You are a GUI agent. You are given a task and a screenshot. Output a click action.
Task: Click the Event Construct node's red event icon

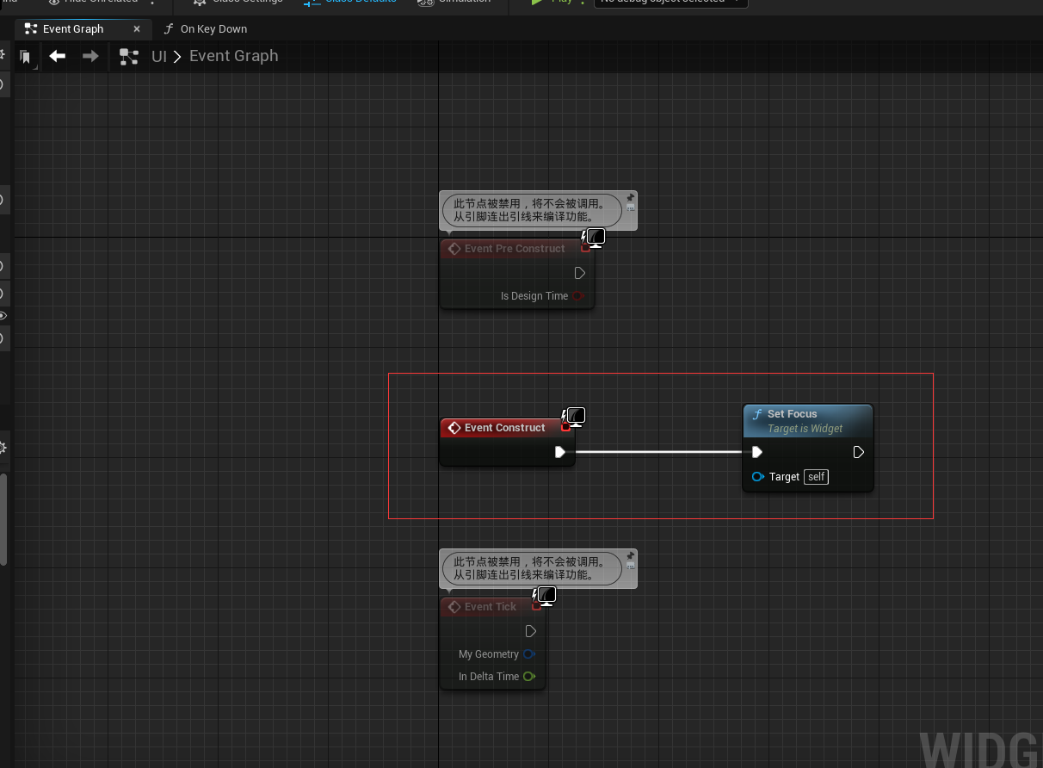pos(454,428)
